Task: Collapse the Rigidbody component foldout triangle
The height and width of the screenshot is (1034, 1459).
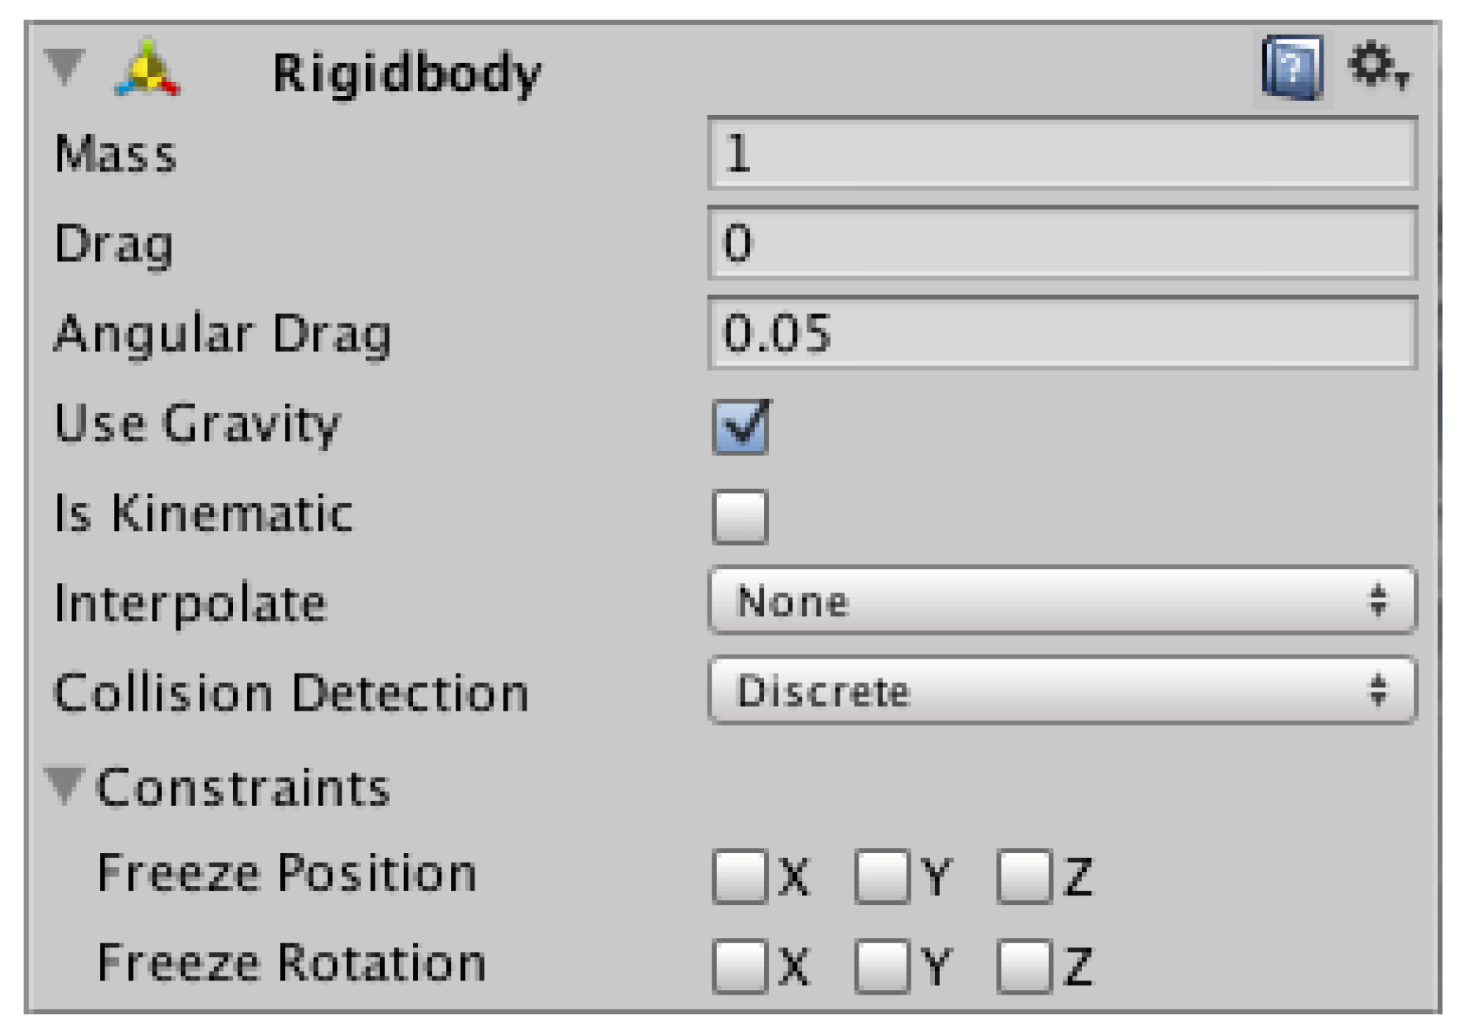Action: tap(65, 67)
